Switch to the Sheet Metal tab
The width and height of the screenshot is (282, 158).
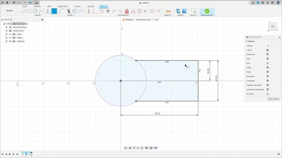click(63, 7)
